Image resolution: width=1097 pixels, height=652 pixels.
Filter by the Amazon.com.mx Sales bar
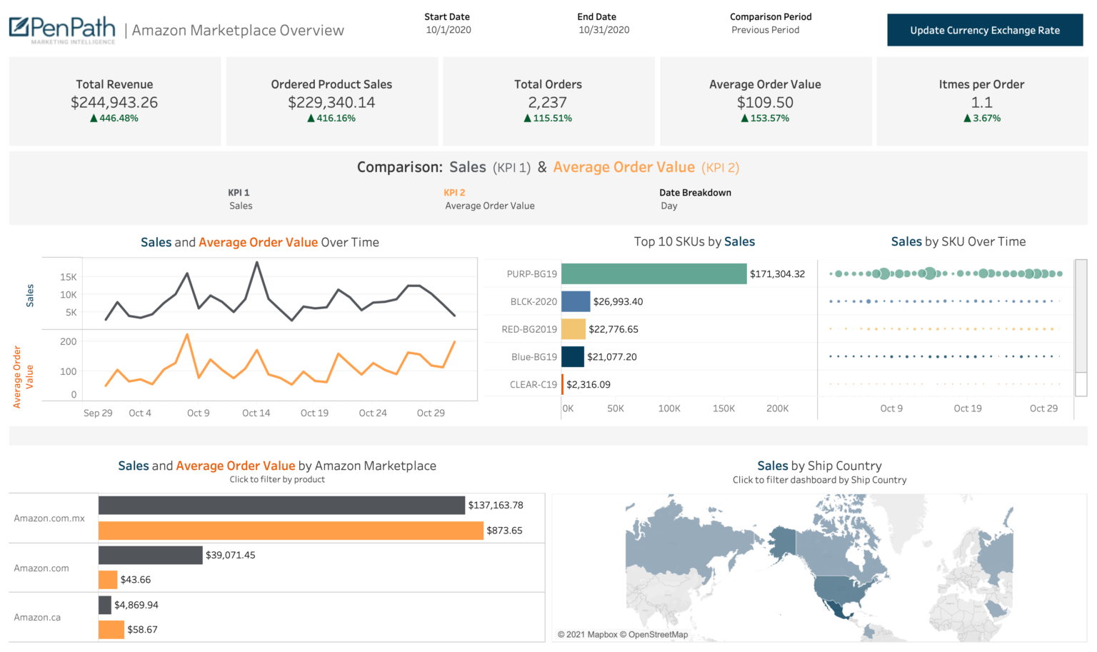point(282,505)
